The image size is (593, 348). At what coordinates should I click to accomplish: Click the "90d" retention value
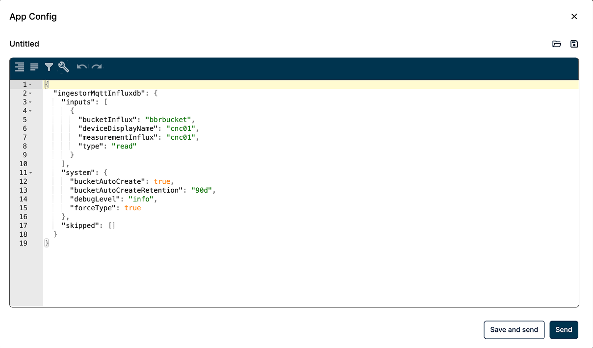pyautogui.click(x=201, y=190)
